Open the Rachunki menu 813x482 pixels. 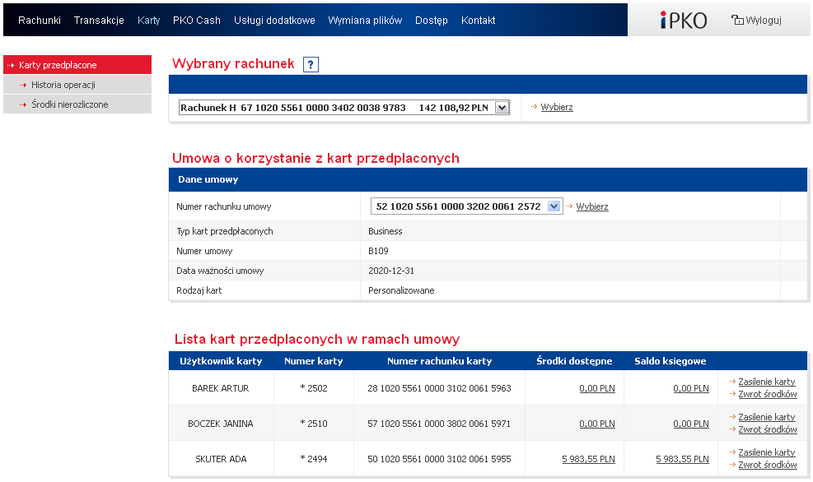click(40, 21)
